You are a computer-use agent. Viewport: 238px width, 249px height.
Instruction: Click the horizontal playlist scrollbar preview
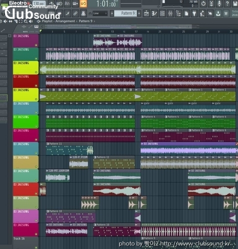coord(118,27)
